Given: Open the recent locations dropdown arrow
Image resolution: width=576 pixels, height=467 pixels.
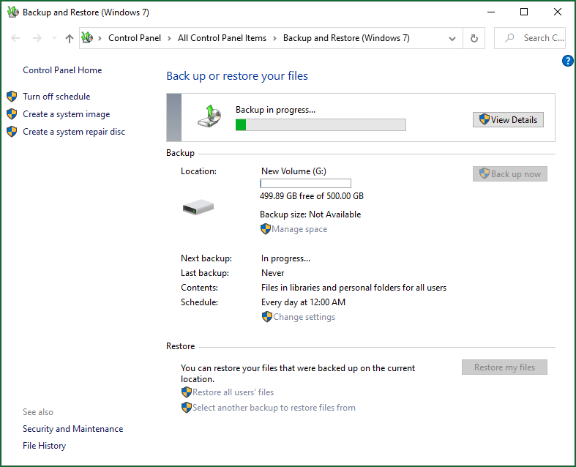Looking at the screenshot, I should [54, 38].
